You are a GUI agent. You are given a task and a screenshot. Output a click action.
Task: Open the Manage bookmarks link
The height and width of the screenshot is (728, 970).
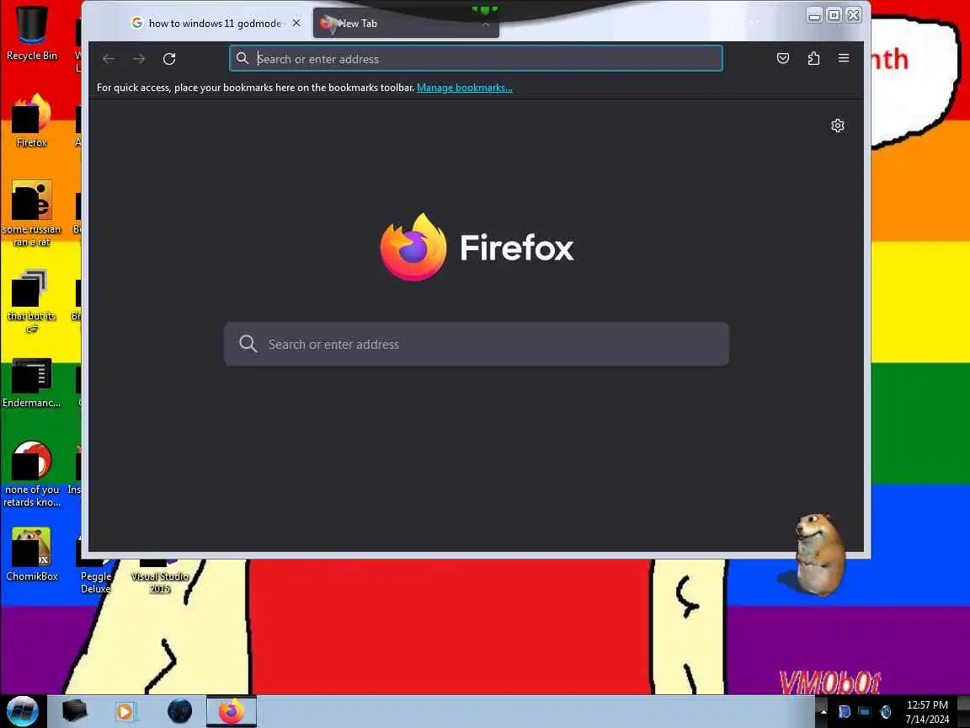click(465, 88)
